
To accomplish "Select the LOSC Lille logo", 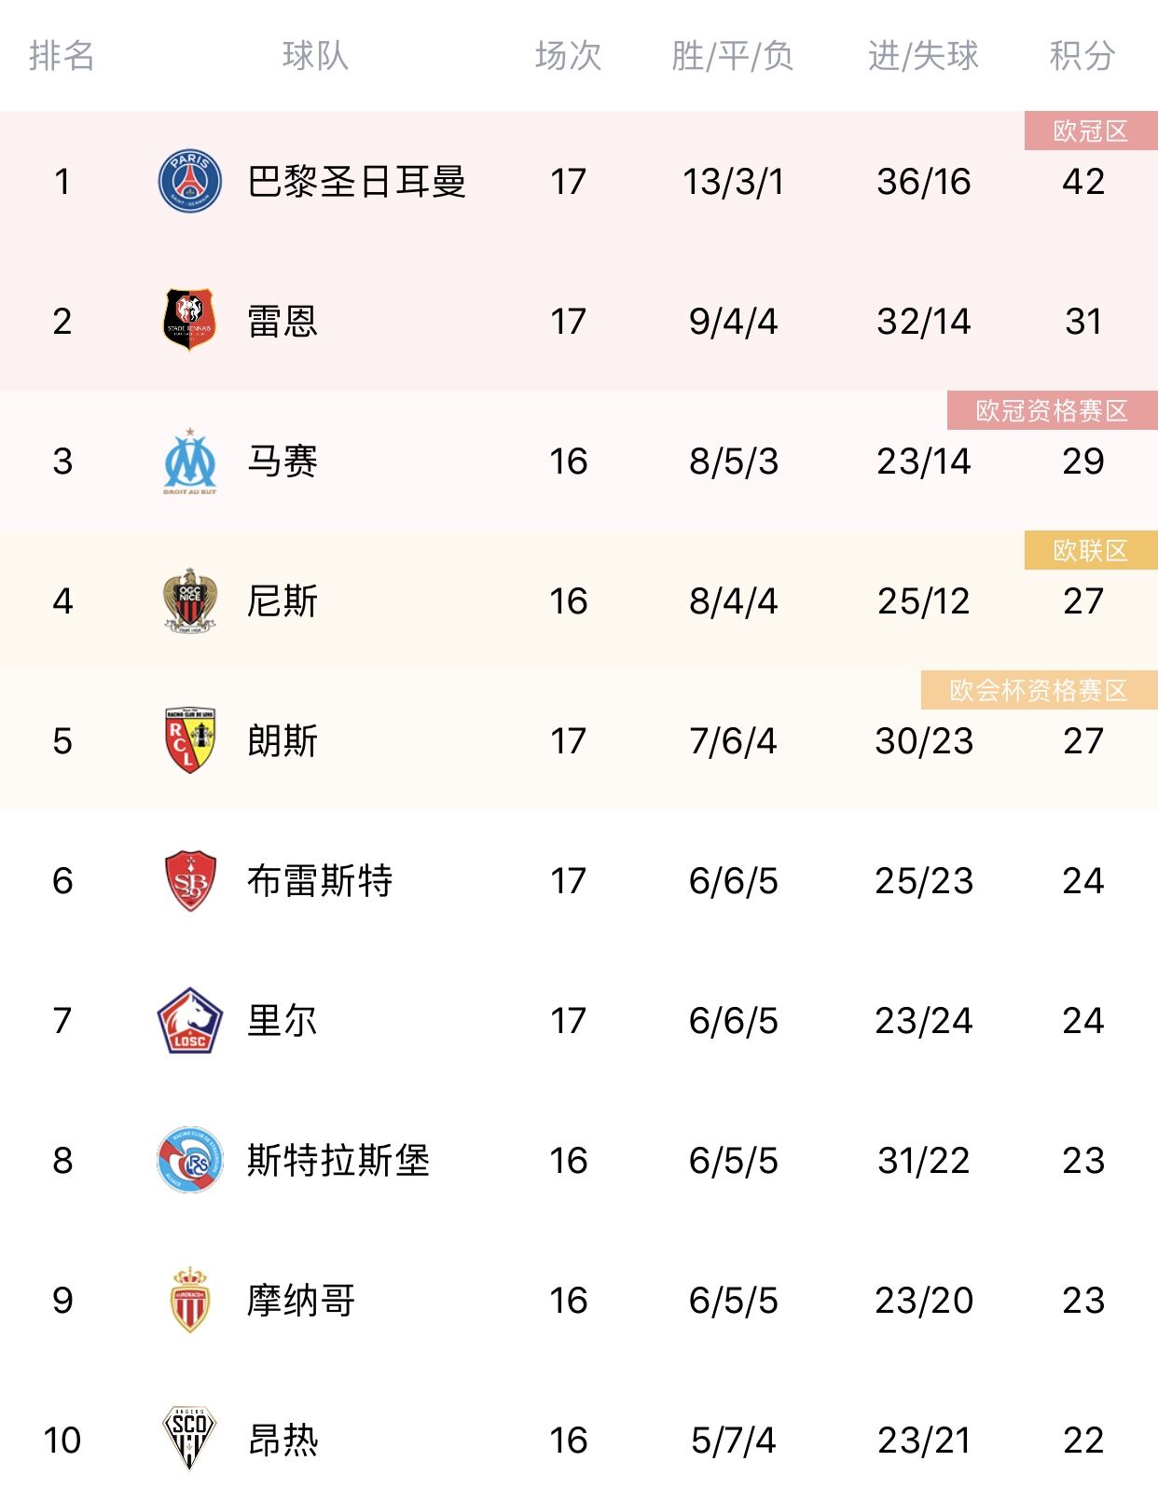I will [190, 1020].
